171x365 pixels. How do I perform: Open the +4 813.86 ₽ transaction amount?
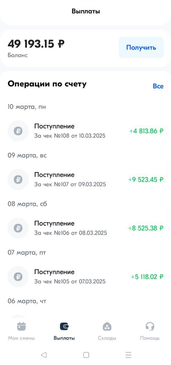[146, 131]
